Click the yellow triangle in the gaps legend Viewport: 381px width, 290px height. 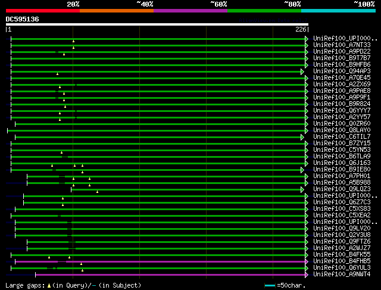49,286
